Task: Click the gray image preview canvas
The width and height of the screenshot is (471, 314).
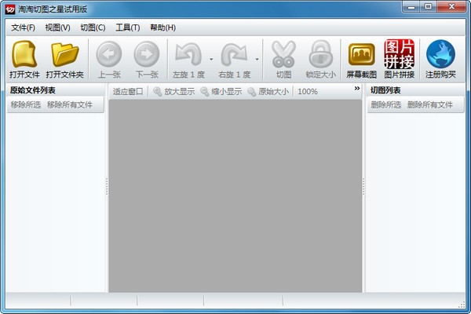Action: [x=235, y=196]
